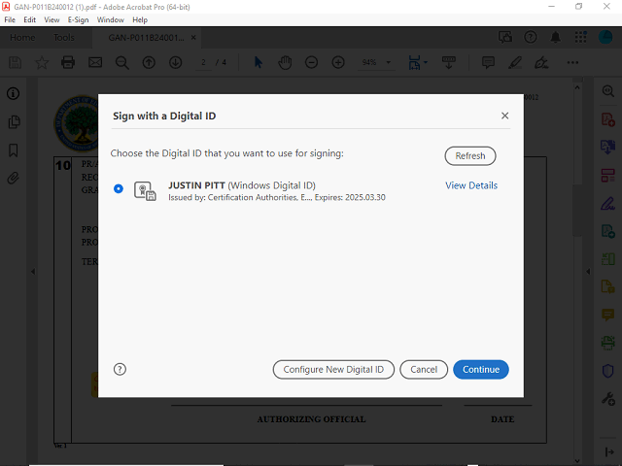Image resolution: width=622 pixels, height=466 pixels.
Task: Close the GAN-P011B24001 document tab
Action: click(193, 37)
